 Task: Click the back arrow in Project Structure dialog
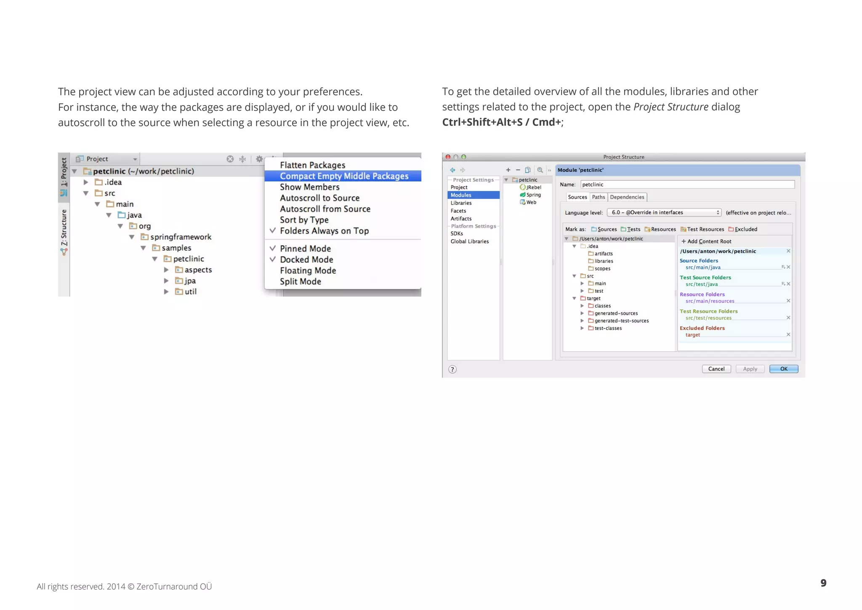[452, 170]
